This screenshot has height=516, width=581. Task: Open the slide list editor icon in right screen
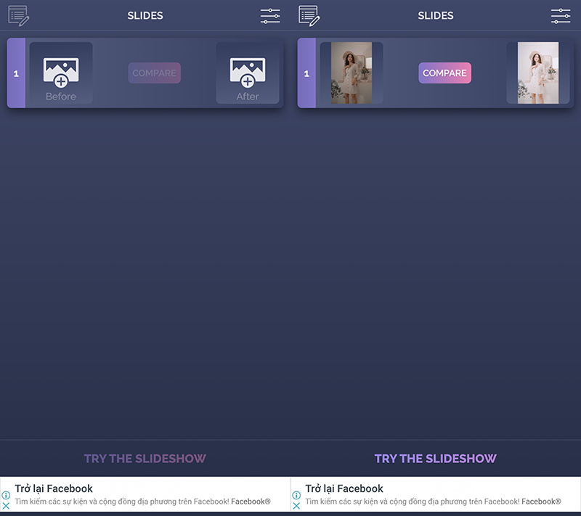(309, 15)
